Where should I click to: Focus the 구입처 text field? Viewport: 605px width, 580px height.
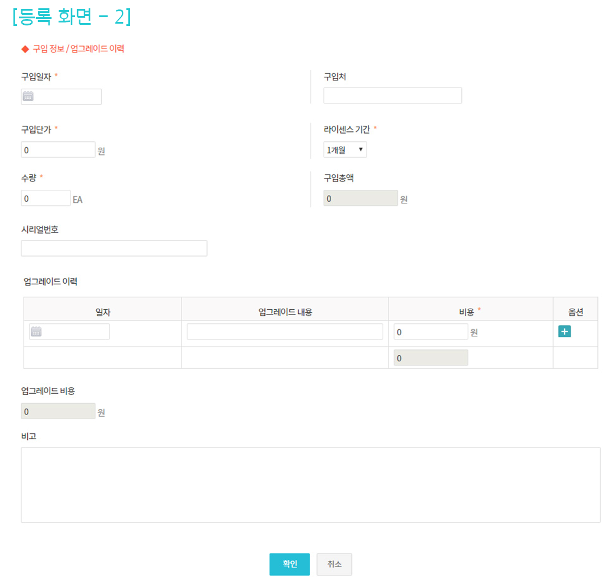tap(392, 96)
